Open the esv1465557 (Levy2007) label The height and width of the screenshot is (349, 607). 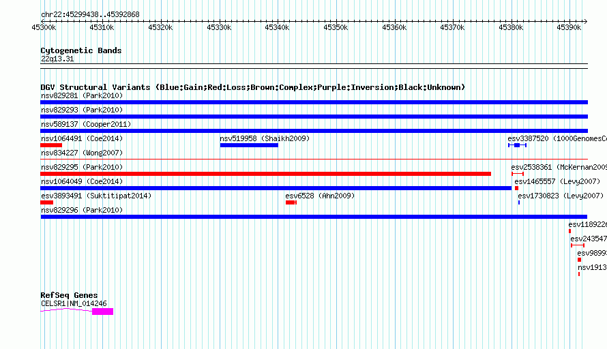(x=557, y=181)
